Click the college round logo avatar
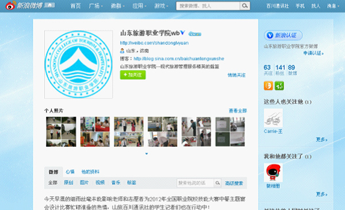Image resolution: width=345 pixels, height=210 pixels. click(x=78, y=64)
